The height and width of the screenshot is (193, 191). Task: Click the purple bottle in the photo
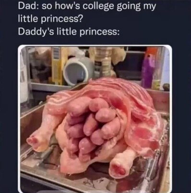point(148,70)
